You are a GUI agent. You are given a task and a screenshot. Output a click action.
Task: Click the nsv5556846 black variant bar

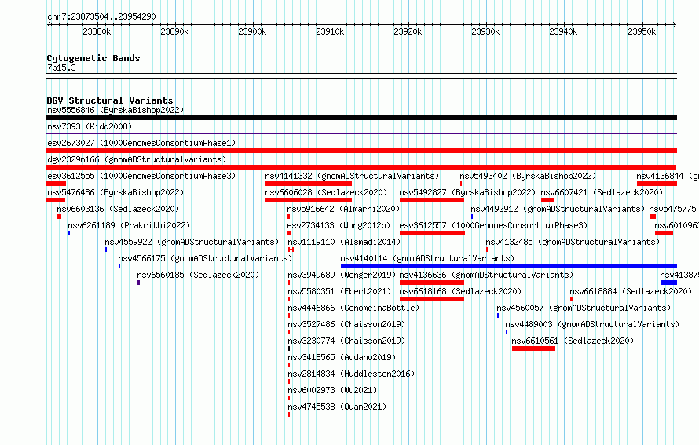pyautogui.click(x=361, y=118)
